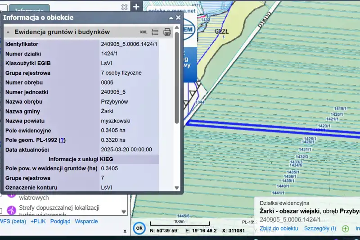This screenshot has height=240, width=360.
Task: Toggle the Strefy dopuszczalnej lokalizacji turbin checkbox
Action: click(1, 210)
